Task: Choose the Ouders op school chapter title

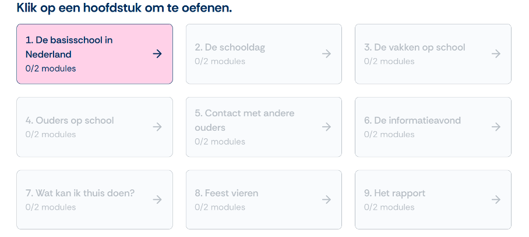Action: [x=69, y=120]
